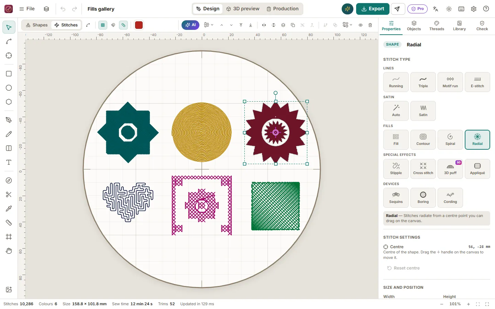Expand the group/arrange dropdown near eye icon
495x309 pixels.
click(348, 25)
